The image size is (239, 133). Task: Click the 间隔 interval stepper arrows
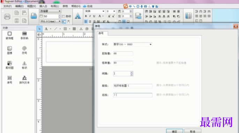tap(132, 74)
